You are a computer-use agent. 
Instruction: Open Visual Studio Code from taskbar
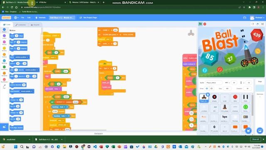point(95,147)
